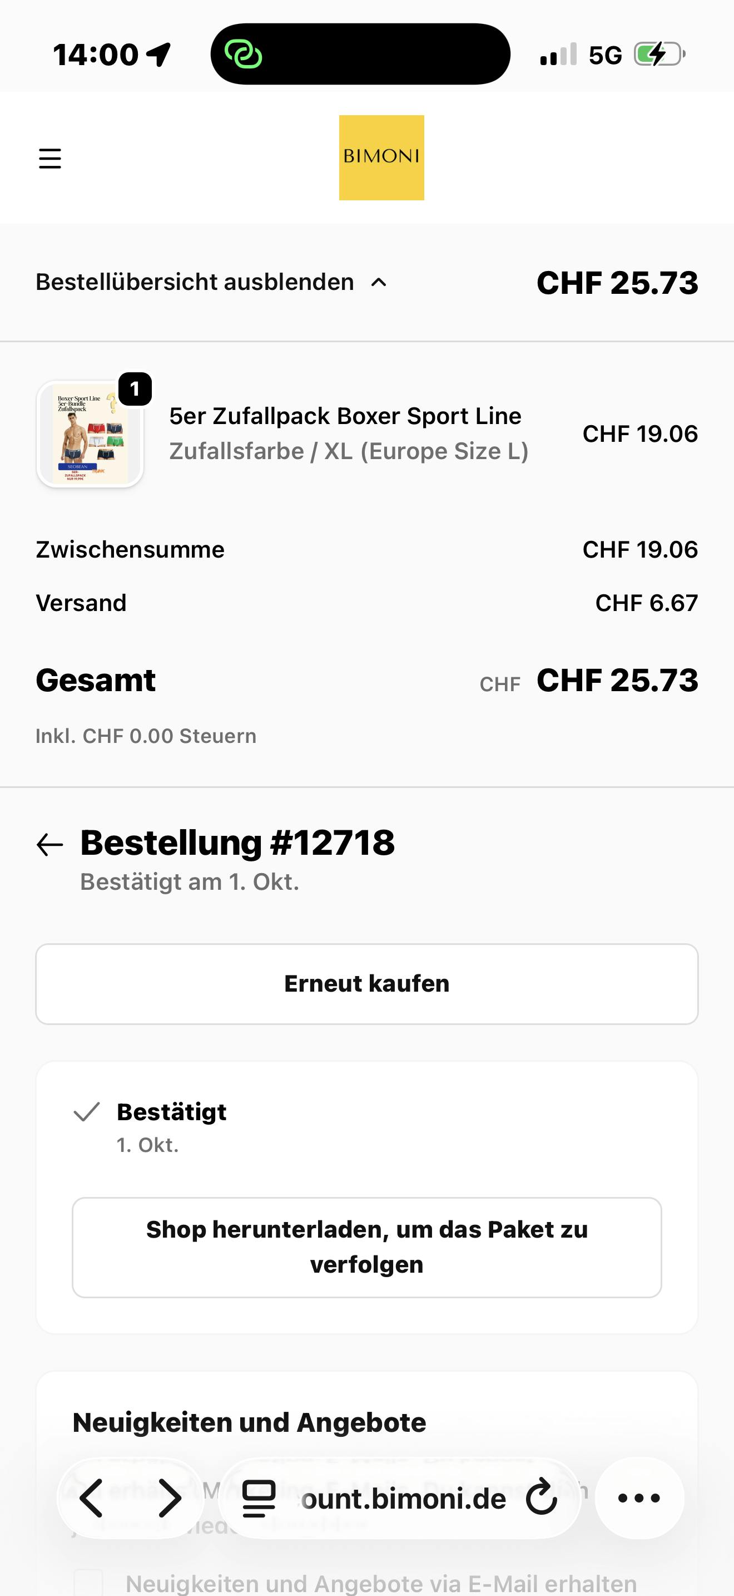This screenshot has width=734, height=1596.
Task: Enable the email Neuigkeiten und Angebote checkbox
Action: [88, 1583]
